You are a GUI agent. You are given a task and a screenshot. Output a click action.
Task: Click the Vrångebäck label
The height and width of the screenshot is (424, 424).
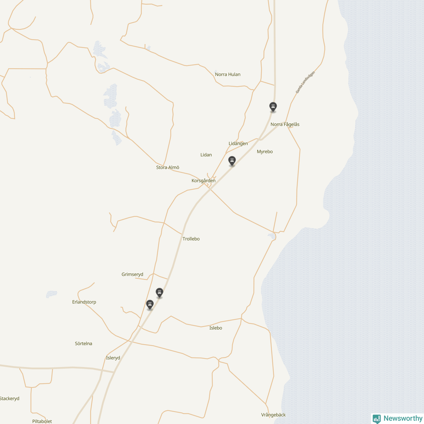point(273,415)
